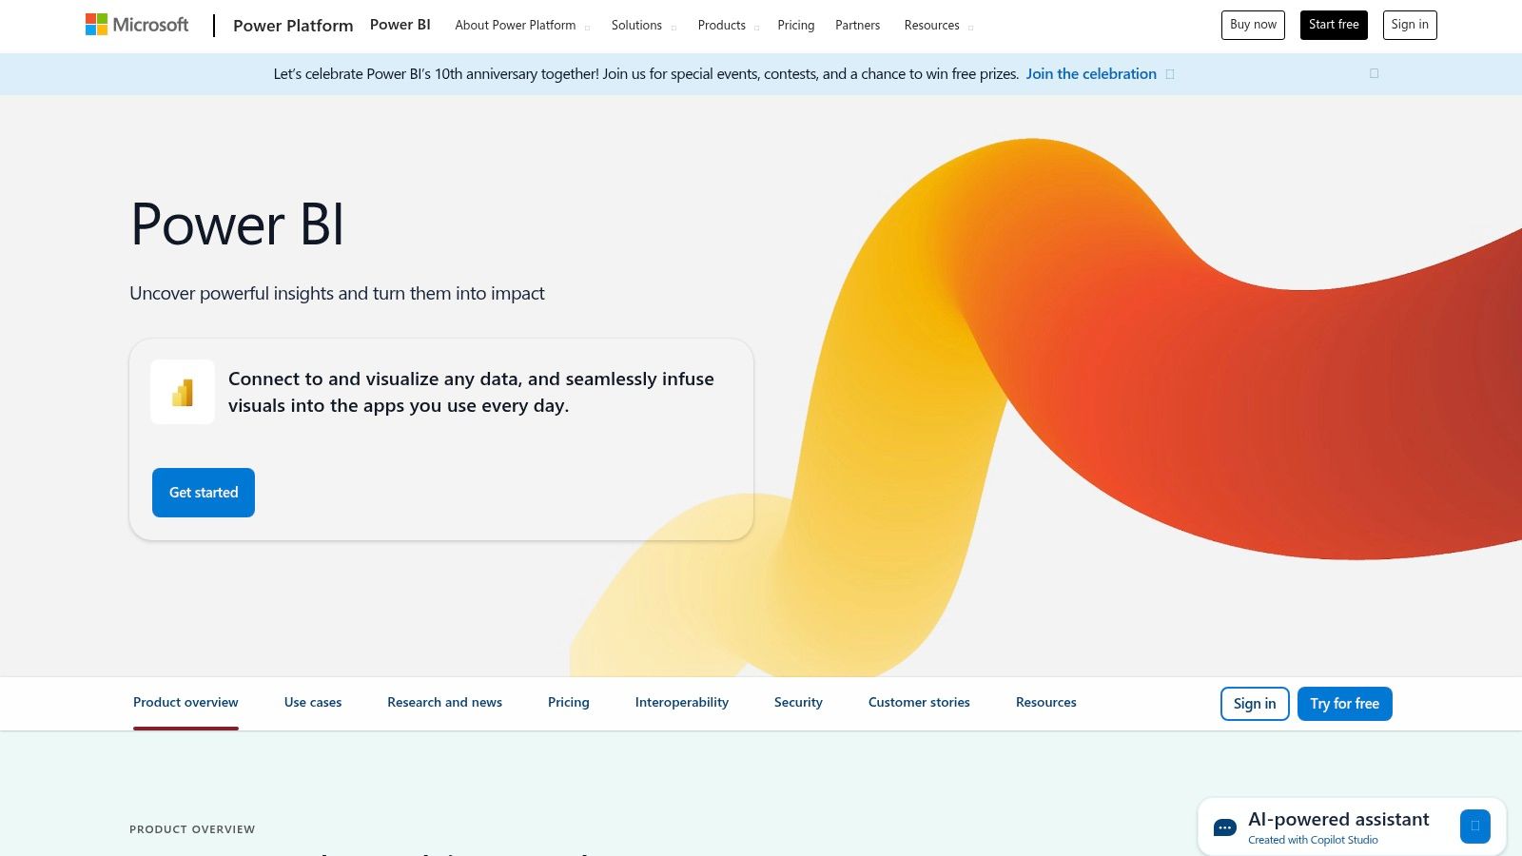Click the Microsoft logo
1522x856 pixels.
(136, 25)
